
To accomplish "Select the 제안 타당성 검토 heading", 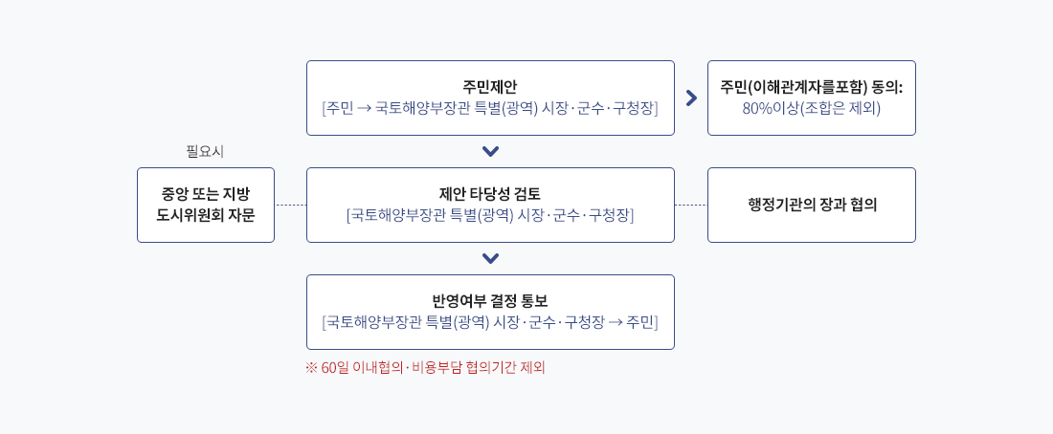I will click(490, 194).
